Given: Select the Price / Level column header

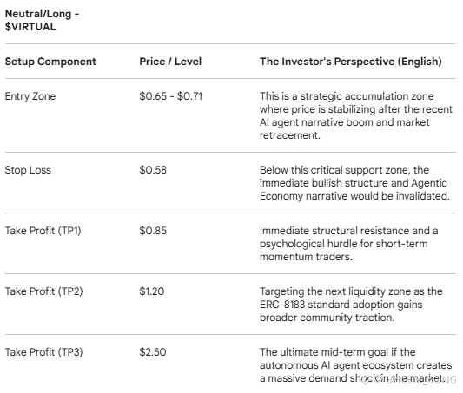Looking at the screenshot, I should click(x=170, y=62).
